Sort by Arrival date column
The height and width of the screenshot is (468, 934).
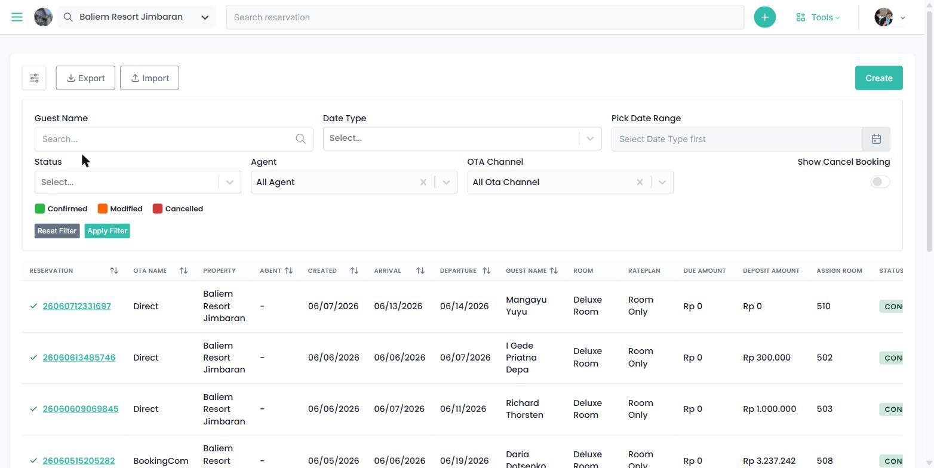coord(420,271)
